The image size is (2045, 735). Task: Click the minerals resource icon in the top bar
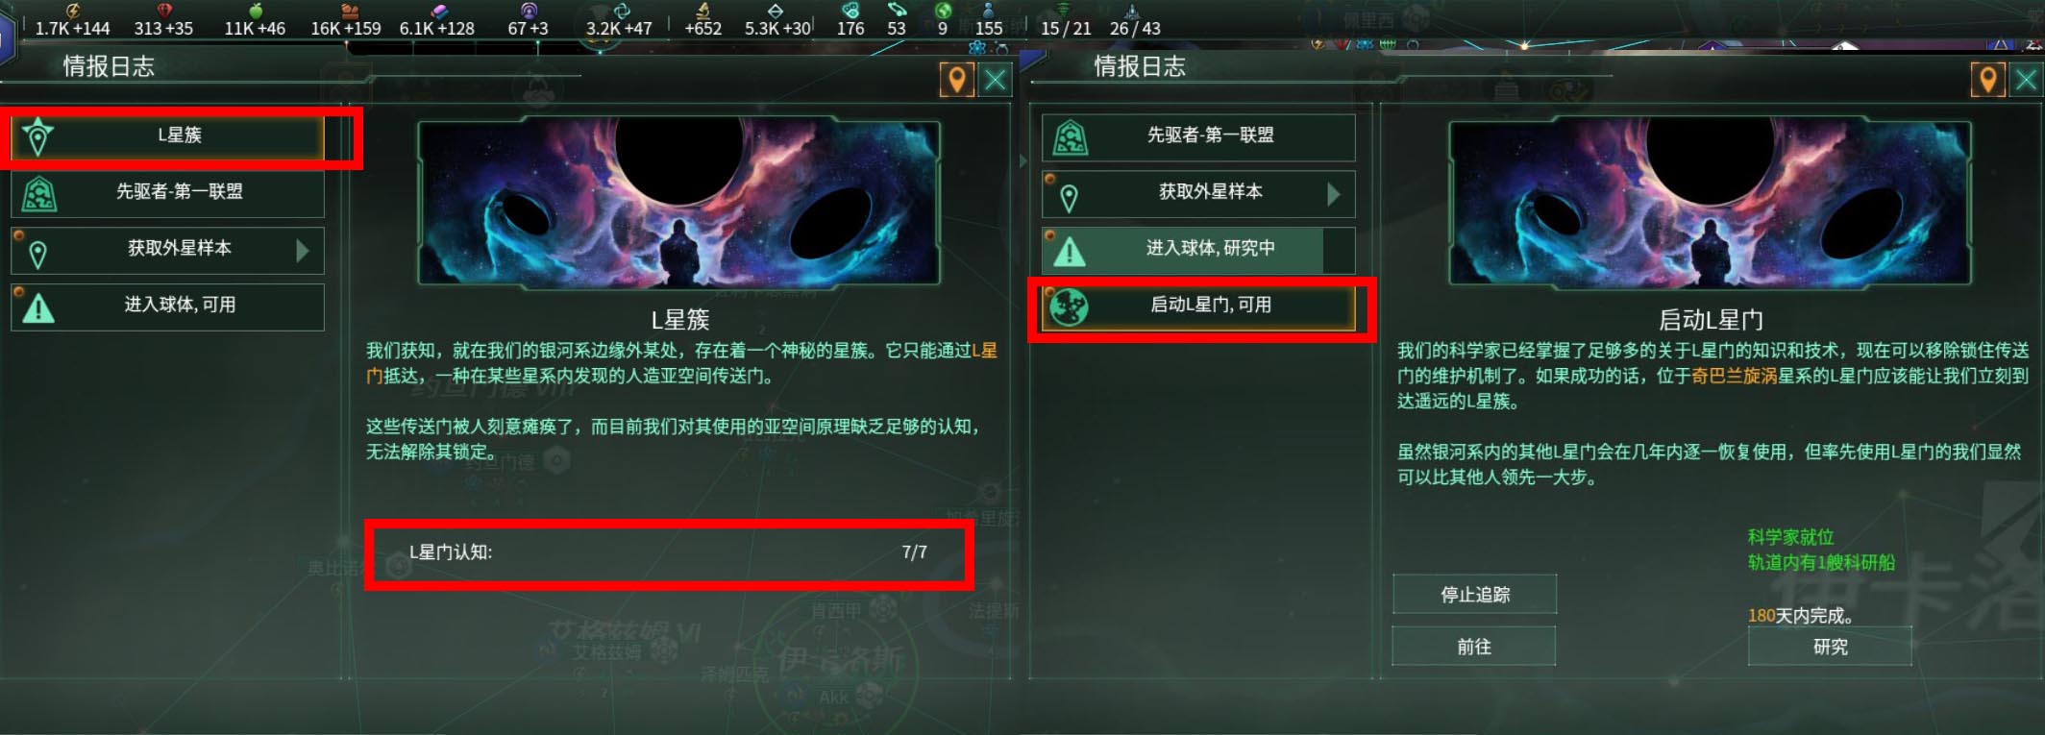click(164, 11)
